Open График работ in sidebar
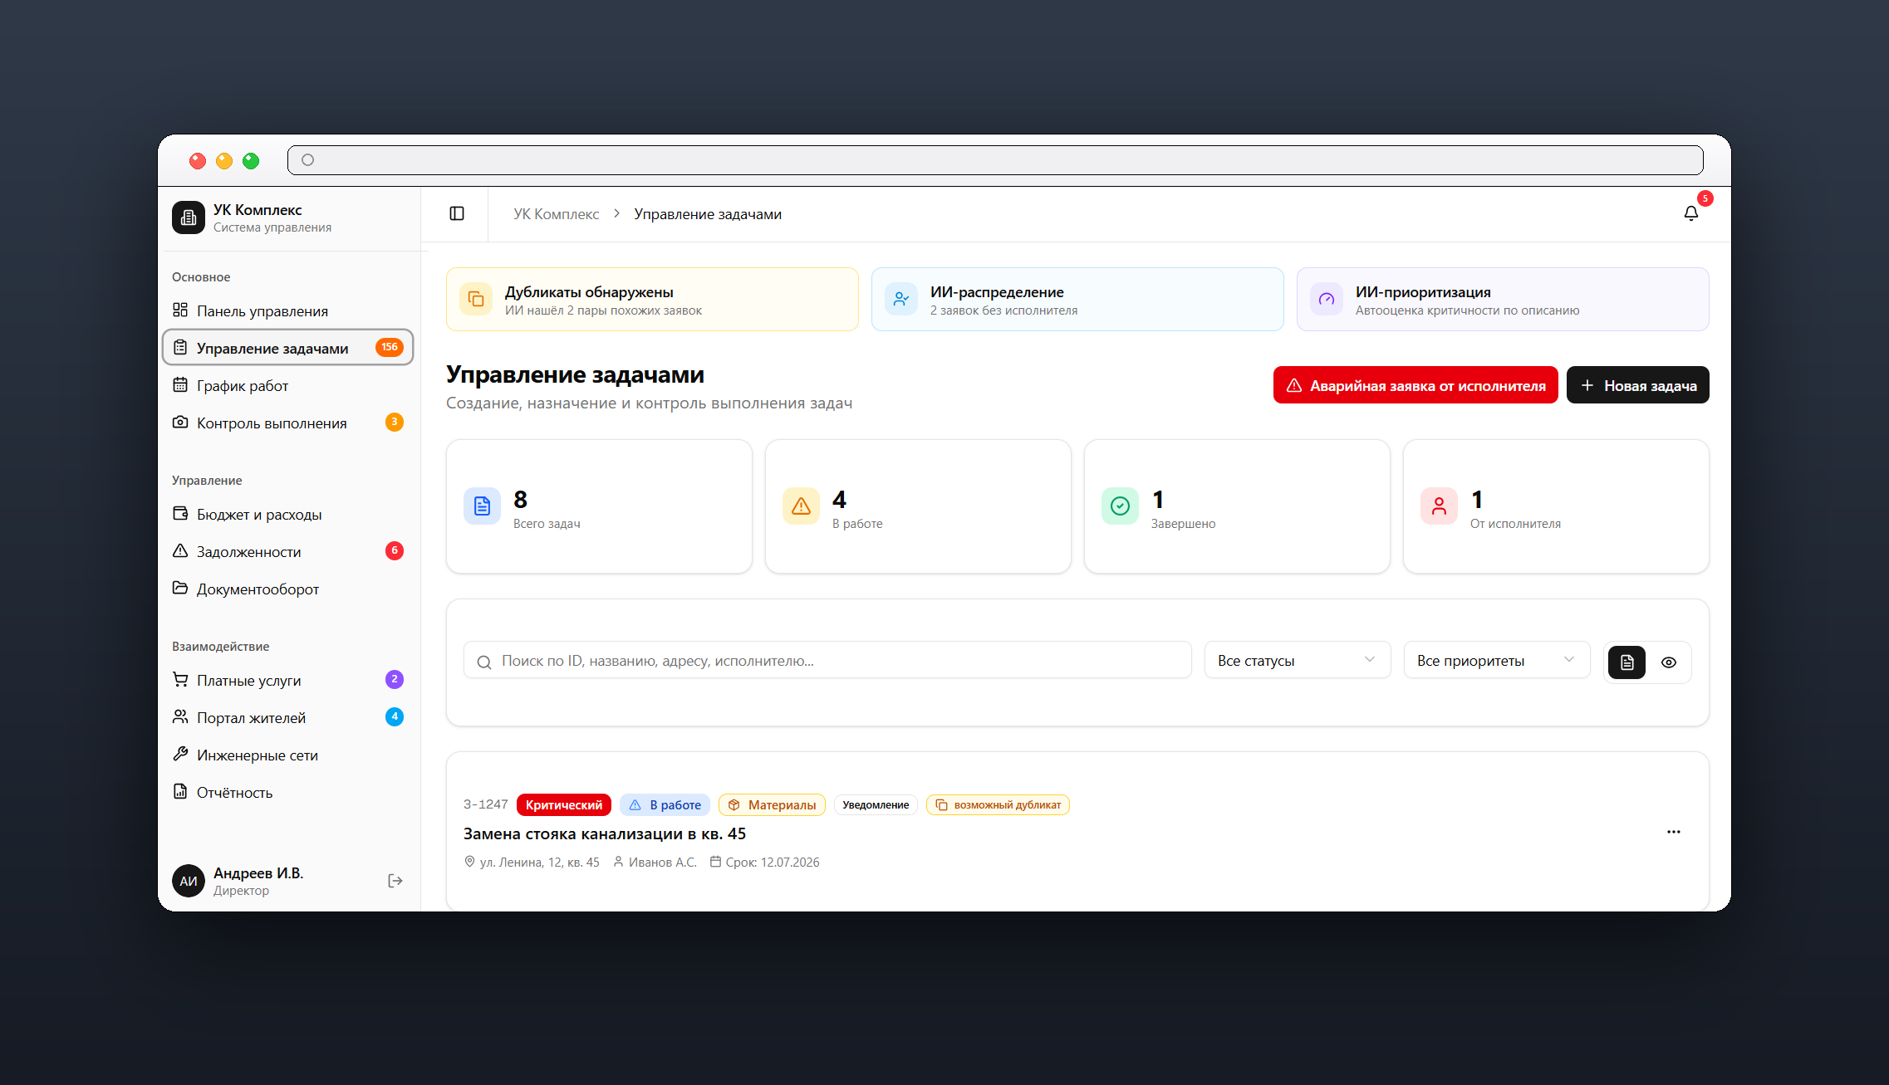 point(287,385)
